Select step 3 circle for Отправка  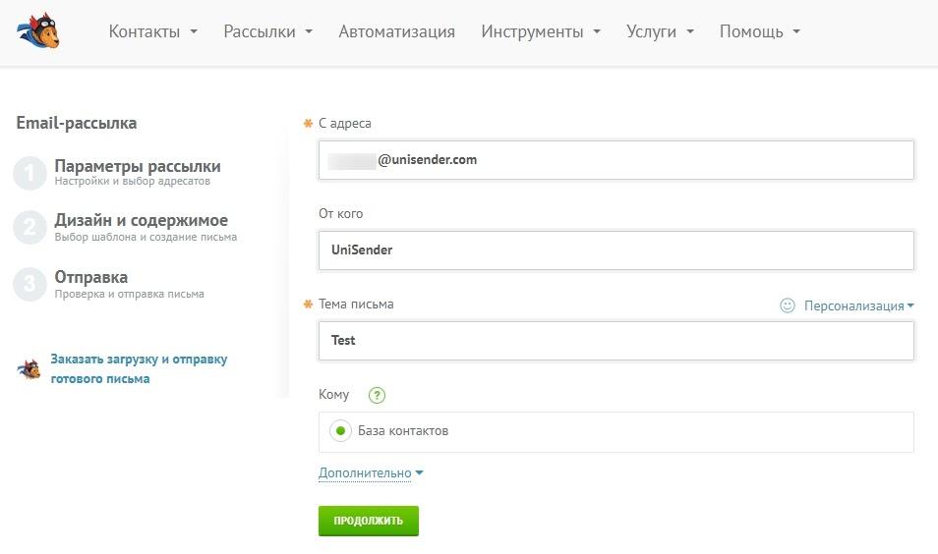29,284
